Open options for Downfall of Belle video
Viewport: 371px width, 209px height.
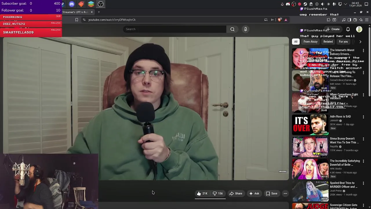[363, 161]
